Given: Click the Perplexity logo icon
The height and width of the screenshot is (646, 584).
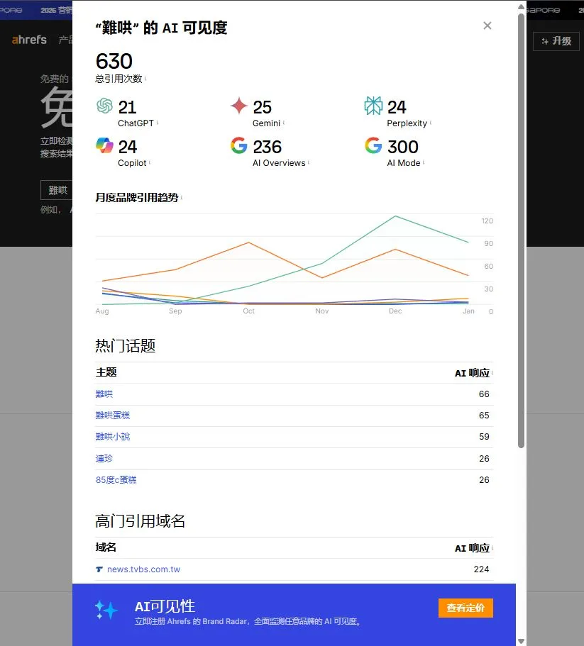Looking at the screenshot, I should pyautogui.click(x=373, y=106).
